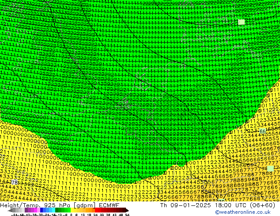Click the legend label 54 at the scale end

click(x=127, y=215)
